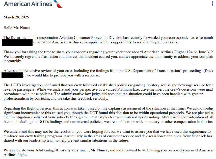Click the American Airlines eagle logo icon
This screenshot has width=216, height=159.
tap(58, 4)
